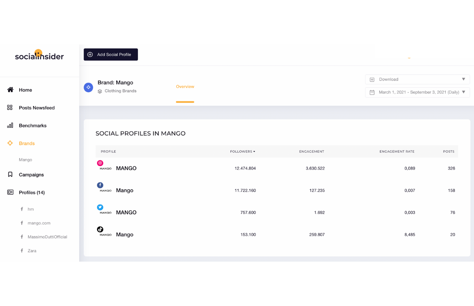
Task: Click the Download arrow box icon
Action: [x=372, y=79]
